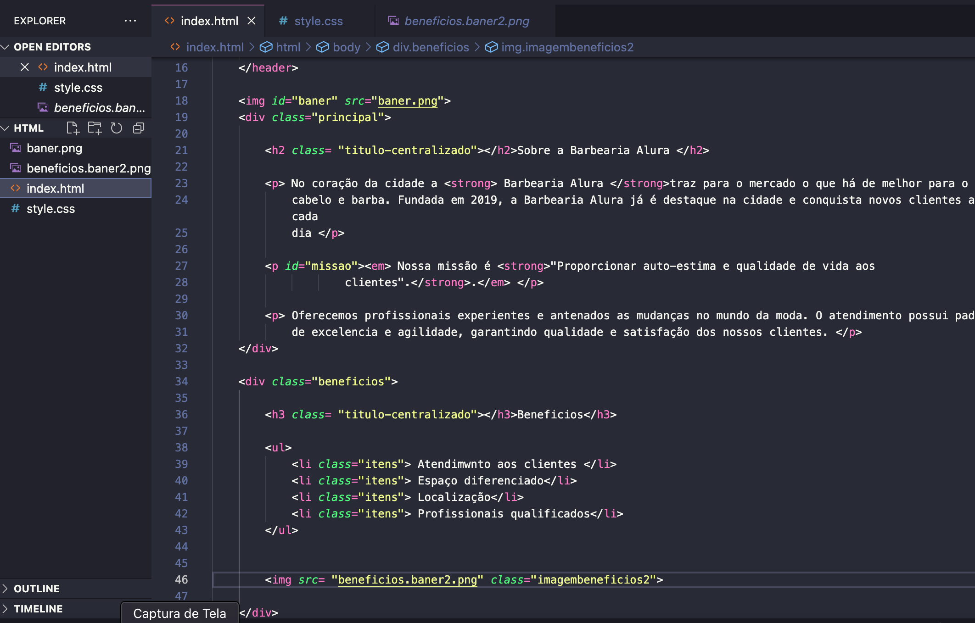The image size is (975, 623).
Task: Click cube icon beside img.imagembeneficios2 breadcrumb
Action: [491, 47]
